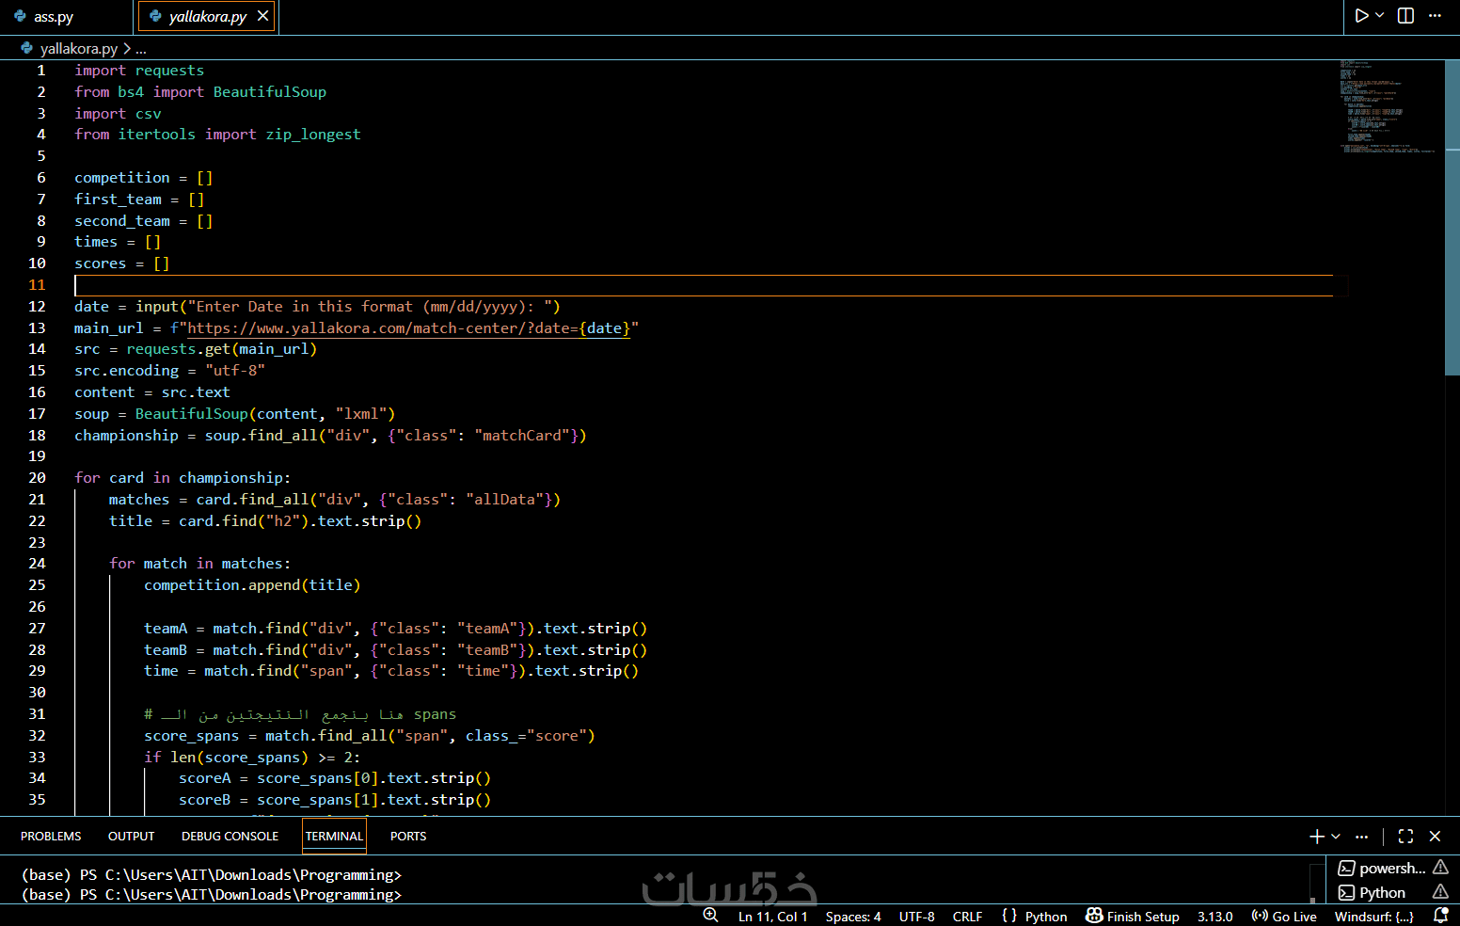Open the terminal launch profile dropdown

(x=1336, y=836)
